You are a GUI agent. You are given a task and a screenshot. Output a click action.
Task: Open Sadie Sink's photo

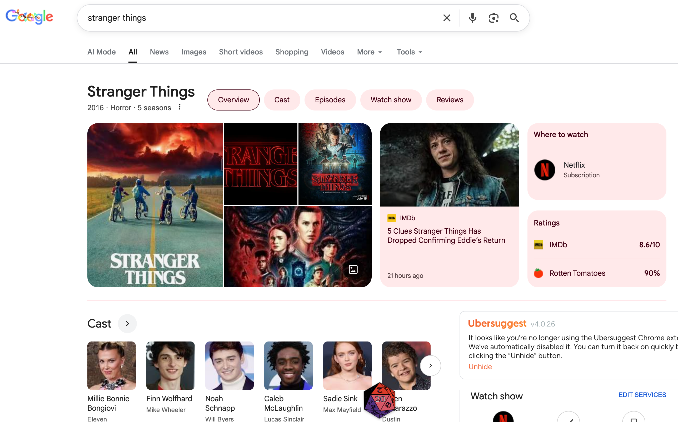(347, 366)
